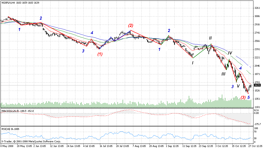The image size is (263, 148).
Task: Click the 2916 price level label
Action: [257, 25]
